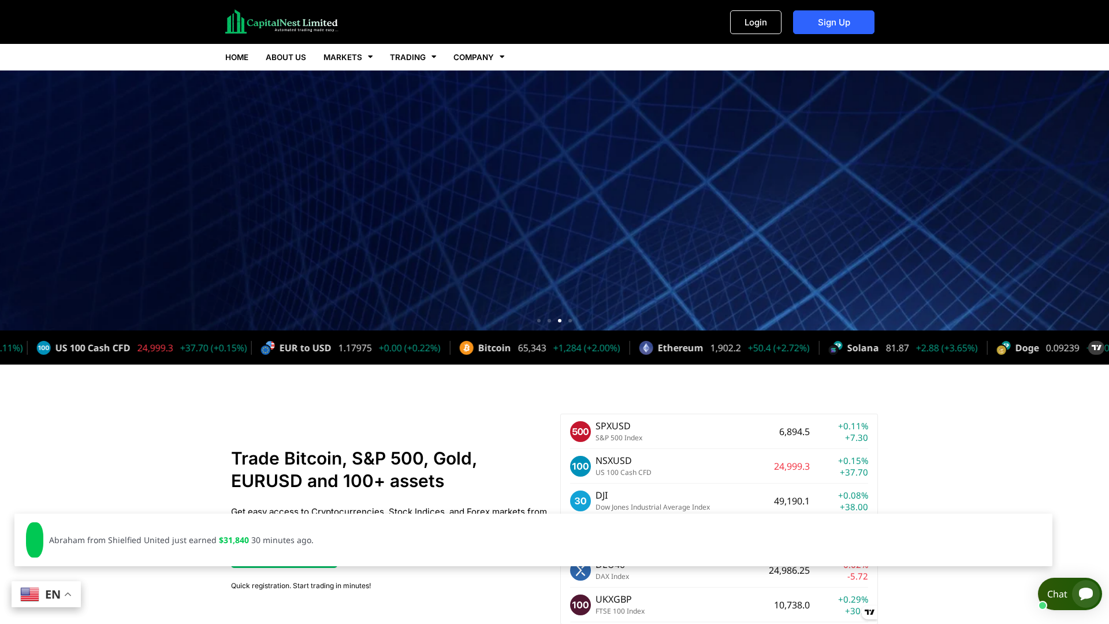Open the COMPANY dropdown menu
The height and width of the screenshot is (624, 1109).
pos(478,57)
